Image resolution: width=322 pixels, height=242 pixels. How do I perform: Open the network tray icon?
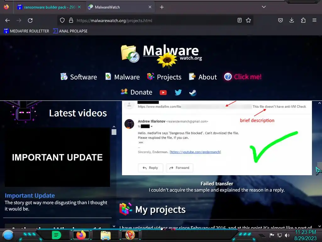pyautogui.click(x=280, y=235)
